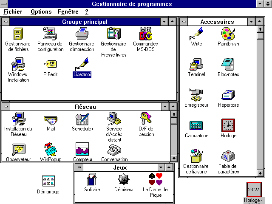The width and height of the screenshot is (272, 204).
Task: Open Groupe principal window control menu box
Action: coord(6,22)
